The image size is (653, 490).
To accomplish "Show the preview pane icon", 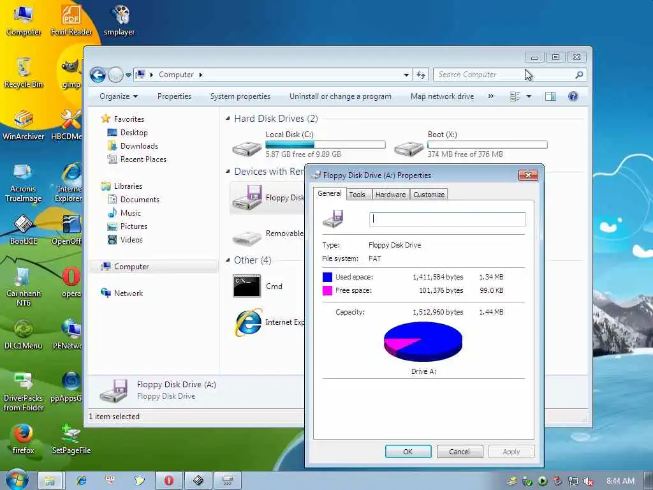I will coord(550,96).
